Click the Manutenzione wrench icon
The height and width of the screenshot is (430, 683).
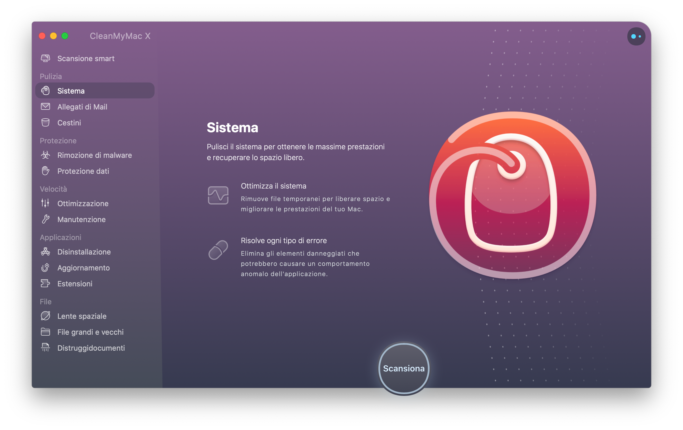pyautogui.click(x=45, y=219)
